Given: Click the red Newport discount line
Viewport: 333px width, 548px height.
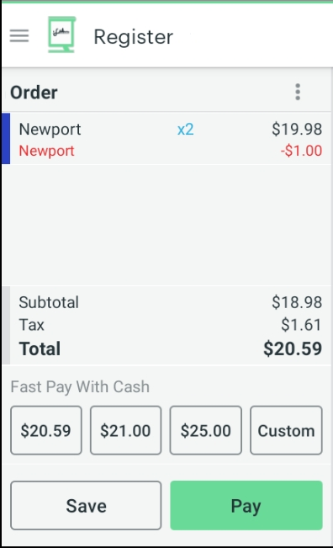Looking at the screenshot, I should pos(46,151).
